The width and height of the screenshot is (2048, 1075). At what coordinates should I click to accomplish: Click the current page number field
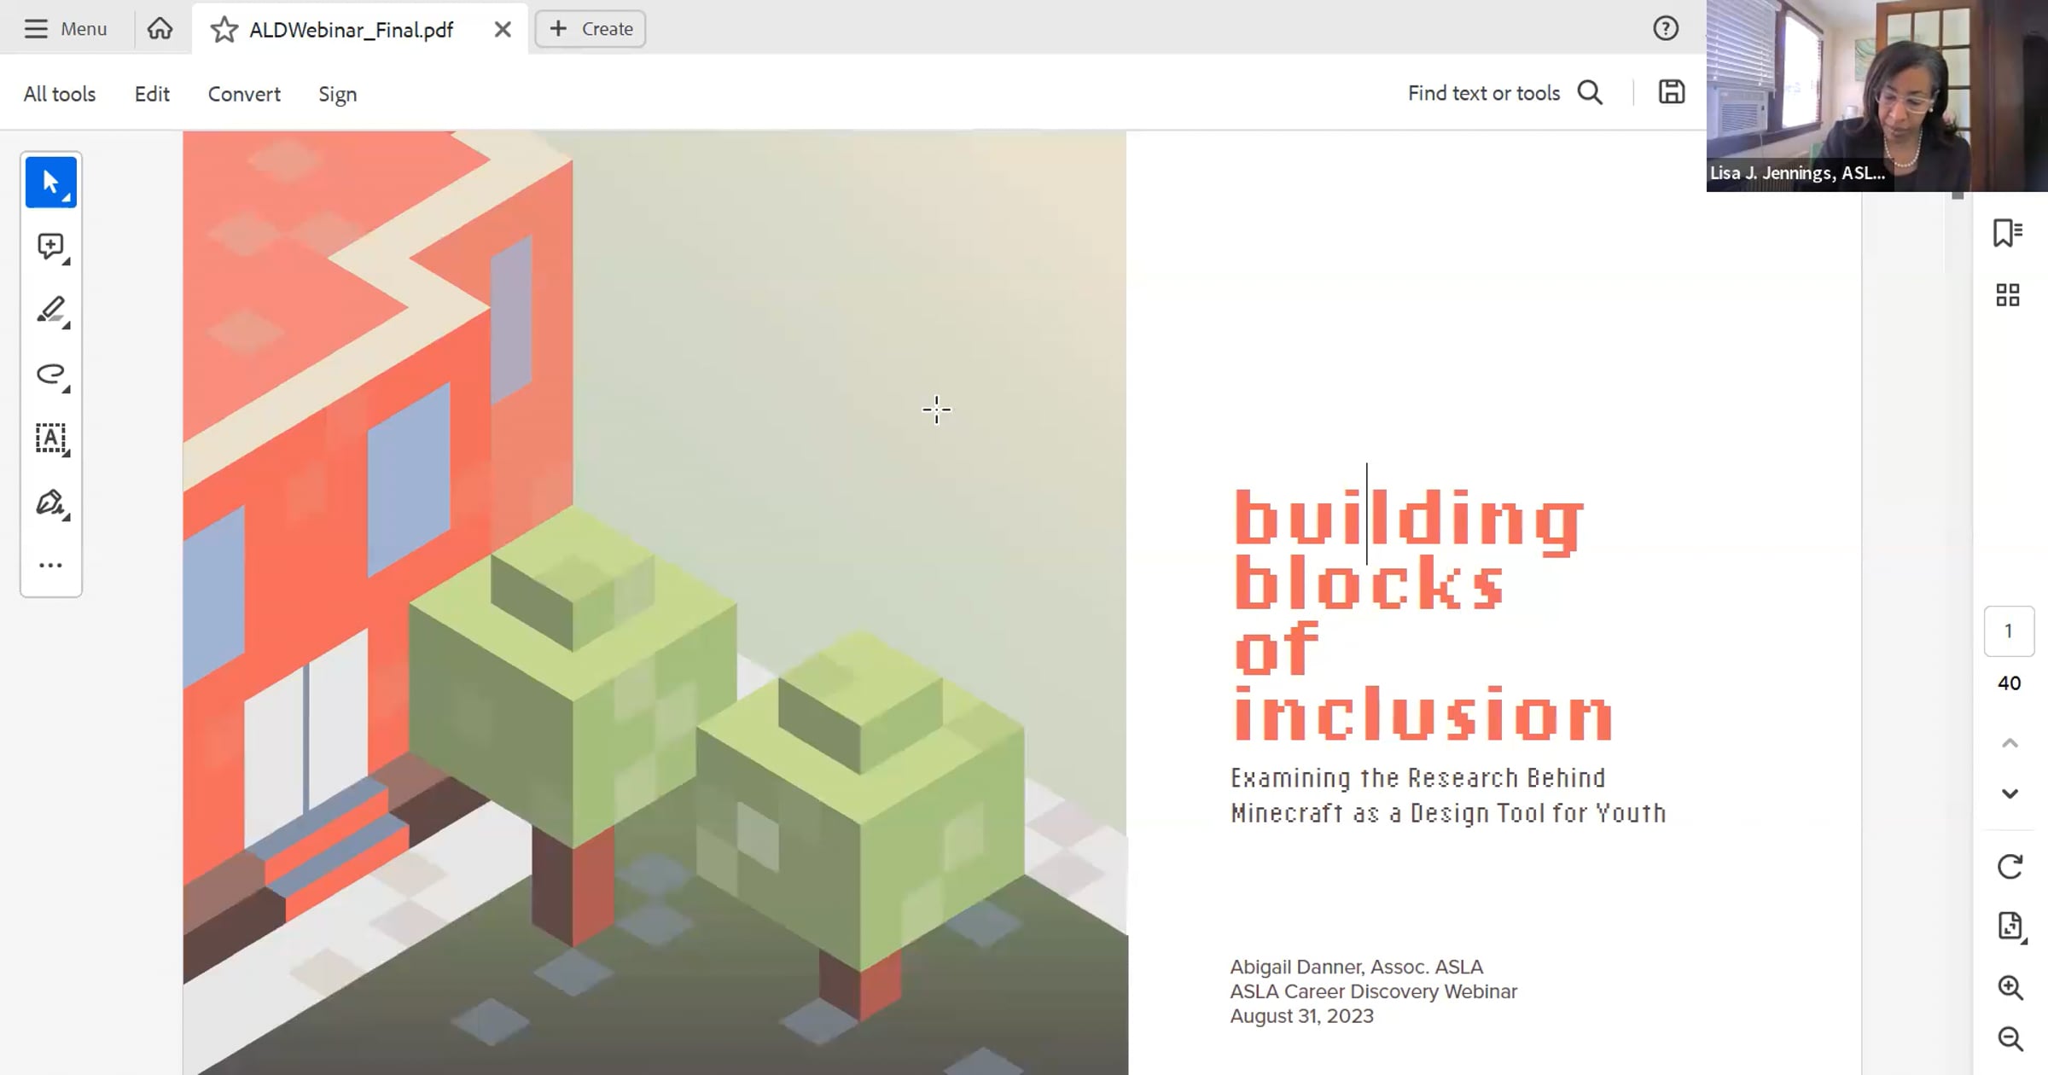[x=2009, y=631]
